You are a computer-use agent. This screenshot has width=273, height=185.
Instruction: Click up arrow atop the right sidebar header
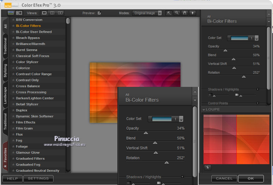pos(269,14)
